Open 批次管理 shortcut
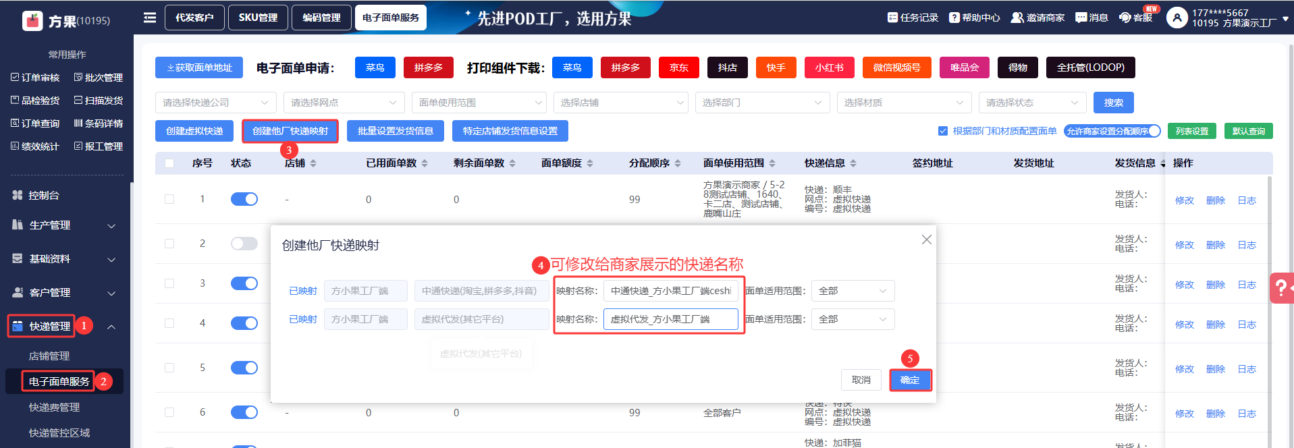The image size is (1294, 448). pyautogui.click(x=99, y=78)
